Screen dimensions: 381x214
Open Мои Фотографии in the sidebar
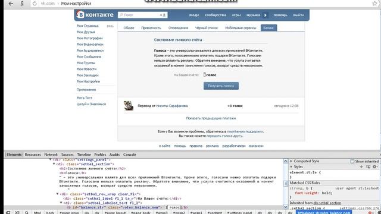click(89, 38)
